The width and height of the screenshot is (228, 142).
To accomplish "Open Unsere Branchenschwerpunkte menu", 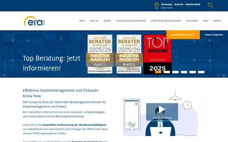I will point(131,21).
